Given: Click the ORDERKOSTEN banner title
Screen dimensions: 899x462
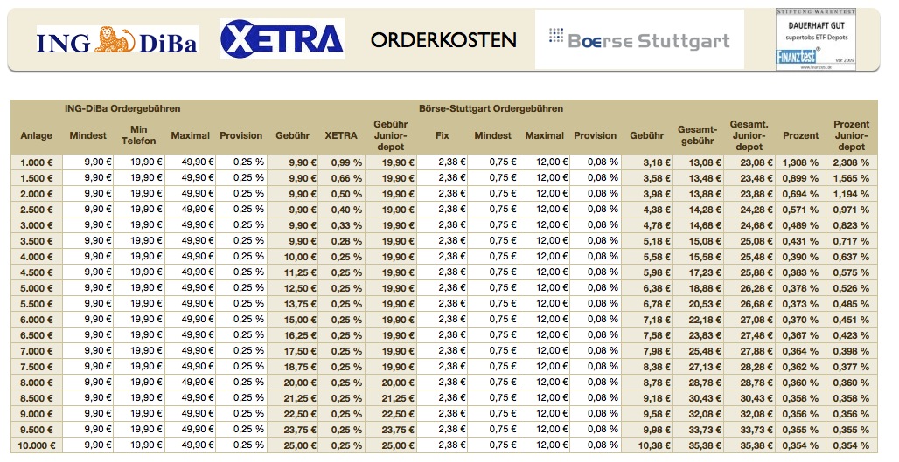Looking at the screenshot, I should pyautogui.click(x=443, y=39).
